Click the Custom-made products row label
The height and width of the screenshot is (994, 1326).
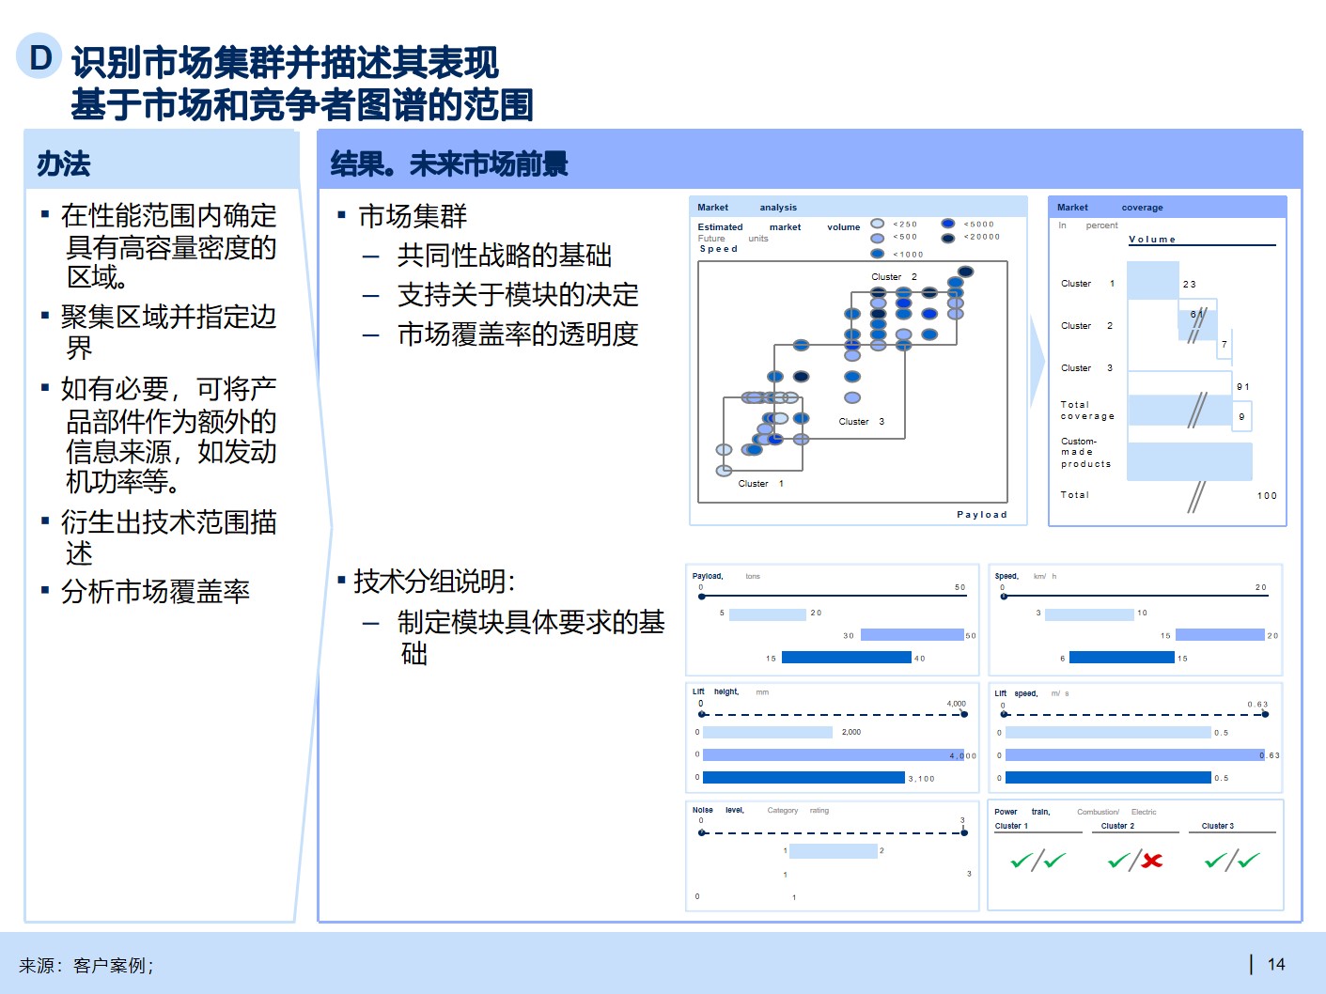tap(1086, 453)
